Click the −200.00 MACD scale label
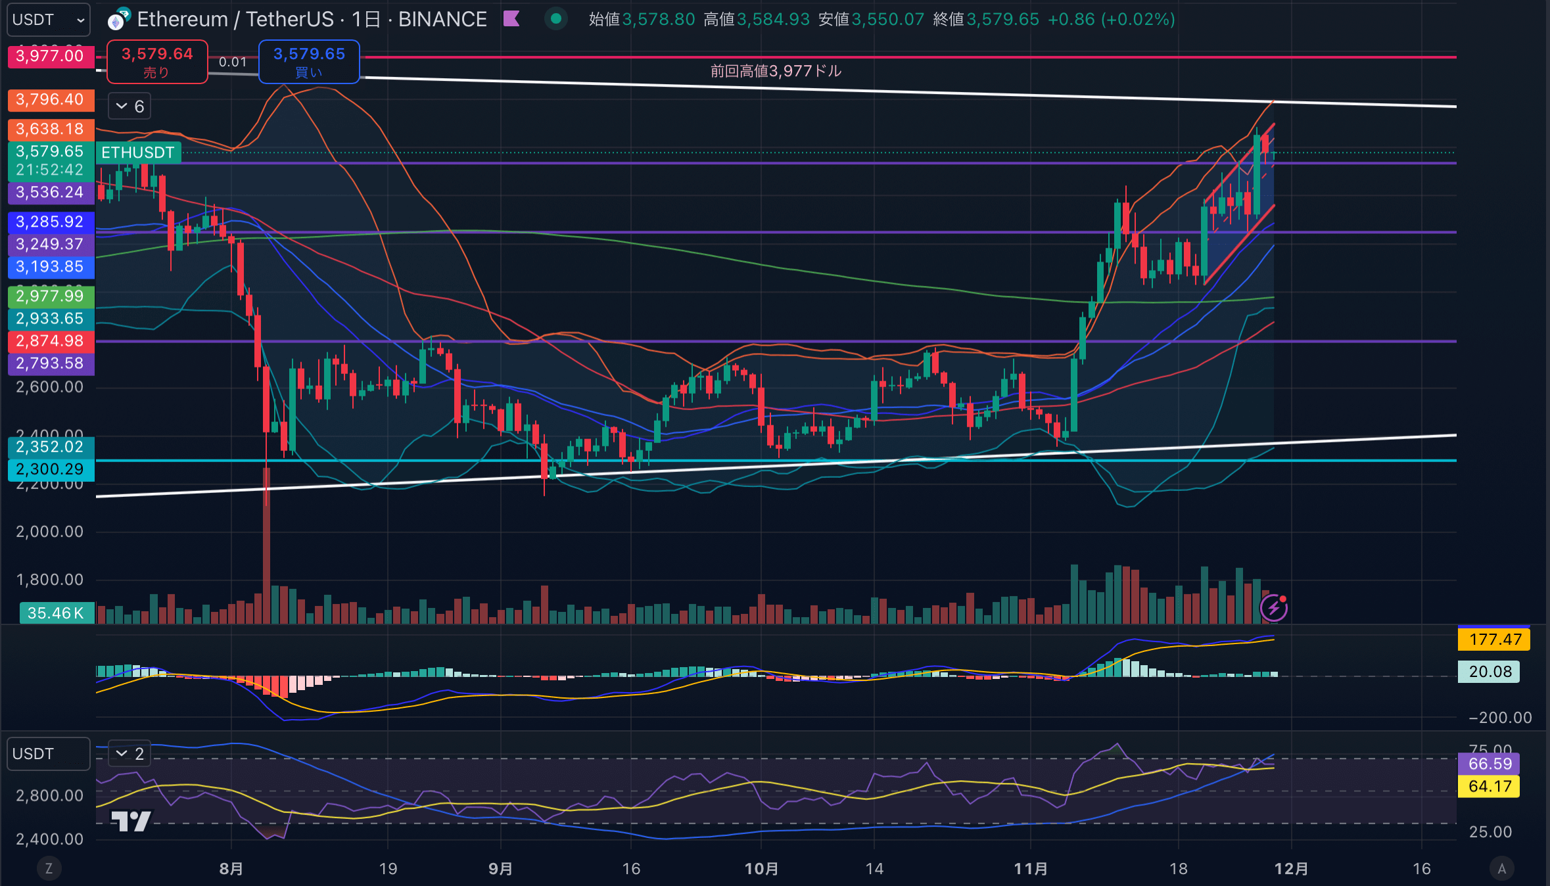The image size is (1550, 886). [1500, 718]
